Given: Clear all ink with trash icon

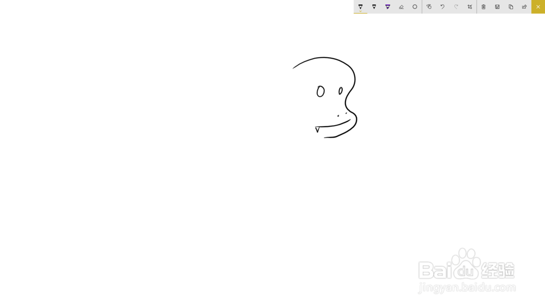Looking at the screenshot, I should tap(483, 7).
